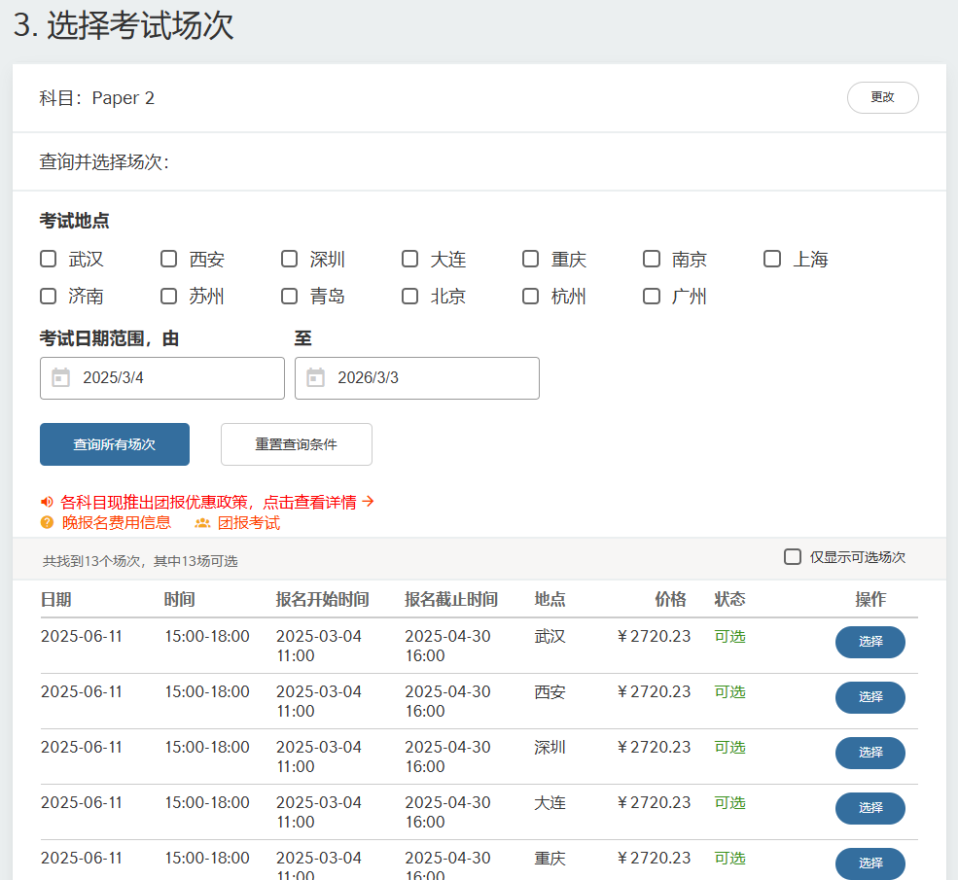Select 北京 as an exam location
Viewport: 958px width, 880px height.
409,296
